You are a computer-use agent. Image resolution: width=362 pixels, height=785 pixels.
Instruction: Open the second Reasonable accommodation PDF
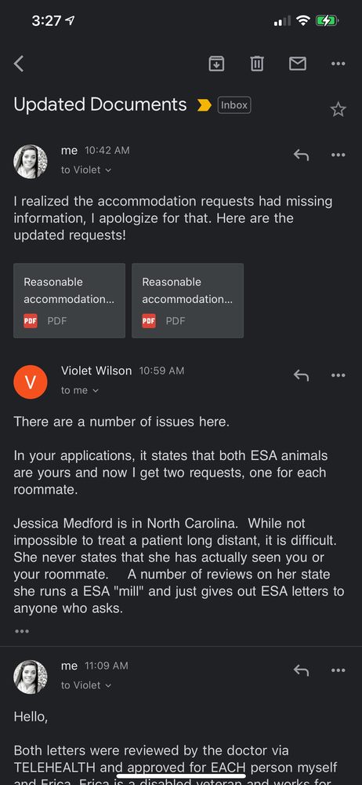click(187, 301)
